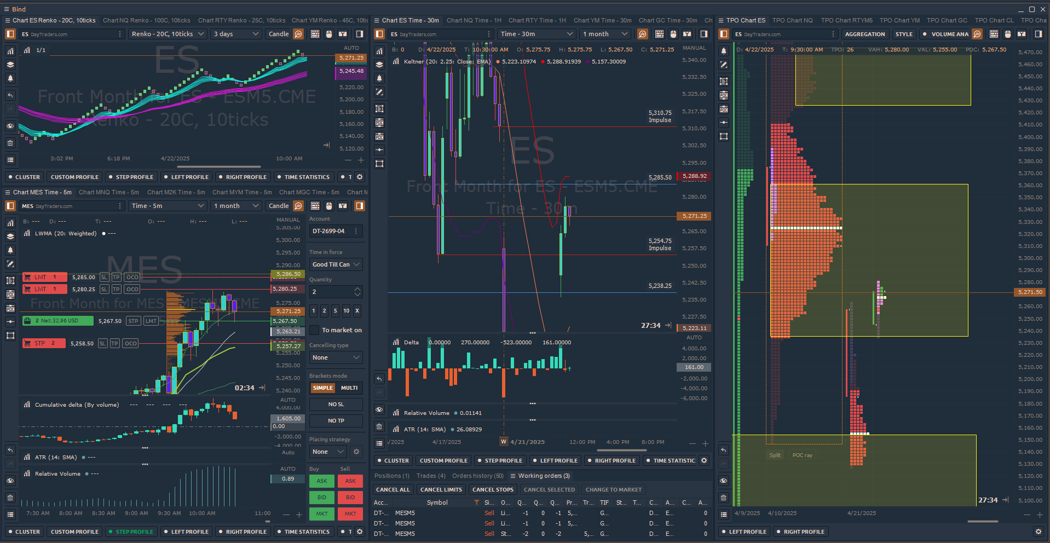This screenshot has height=543, width=1050.
Task: Open Time - 5m aggregation dropdown
Action: point(168,206)
